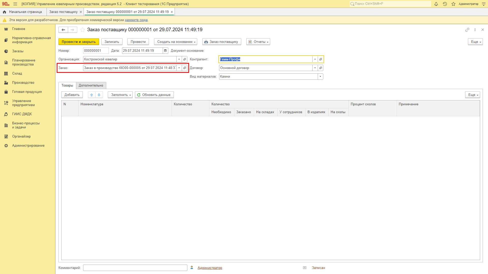
Task: Open table Еще menu
Action: (x=472, y=95)
